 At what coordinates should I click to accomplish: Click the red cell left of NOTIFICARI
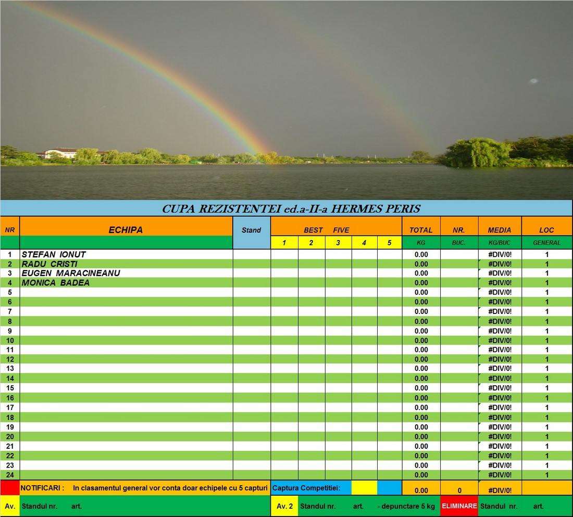(10, 488)
